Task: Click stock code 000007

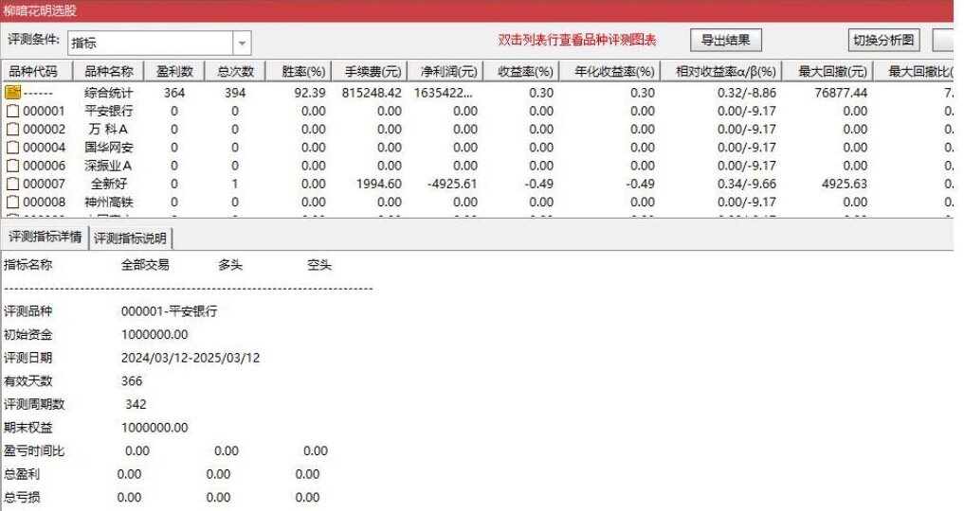Action: pyautogui.click(x=44, y=184)
